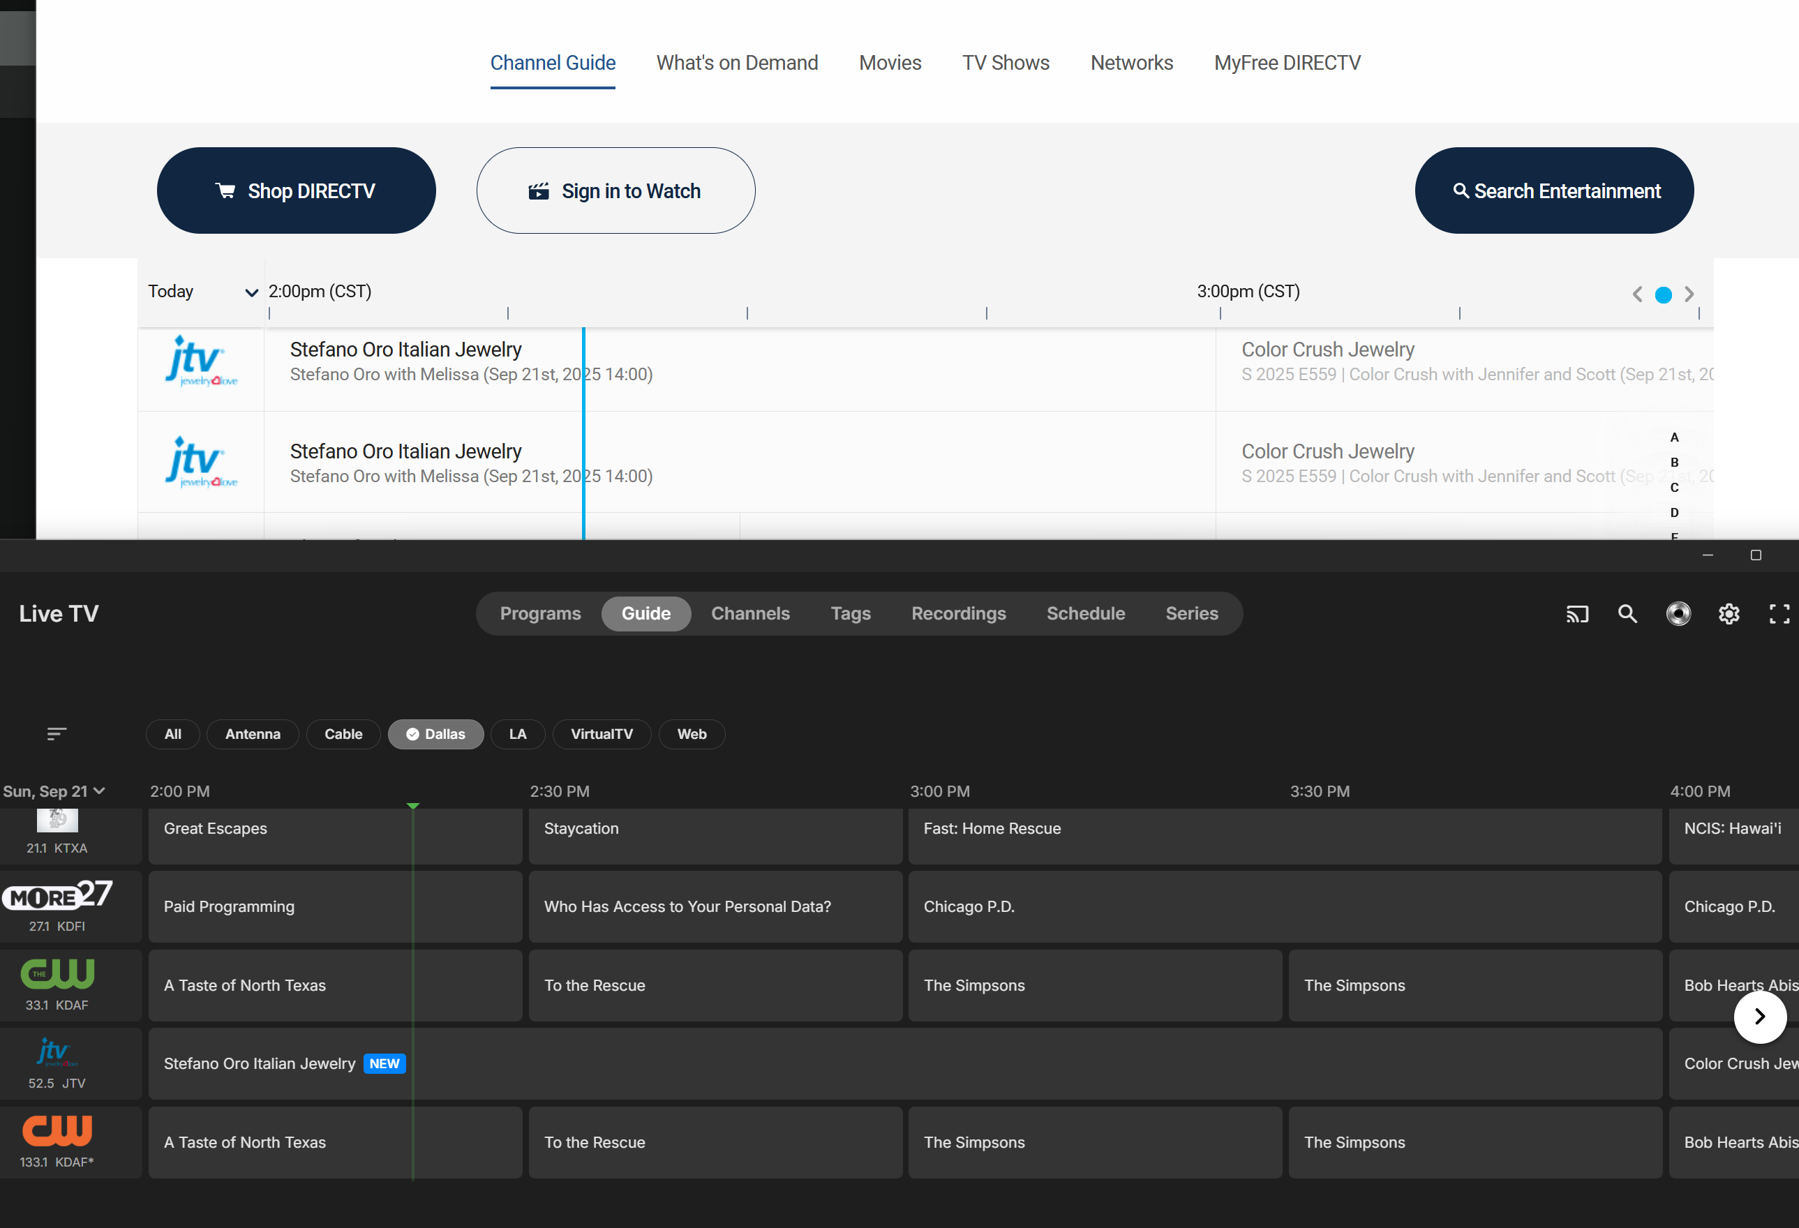Switch to the Recordings tab

coord(958,613)
